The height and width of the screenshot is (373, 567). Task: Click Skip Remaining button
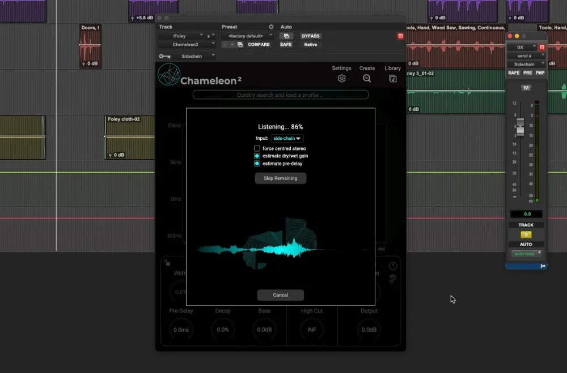click(280, 178)
